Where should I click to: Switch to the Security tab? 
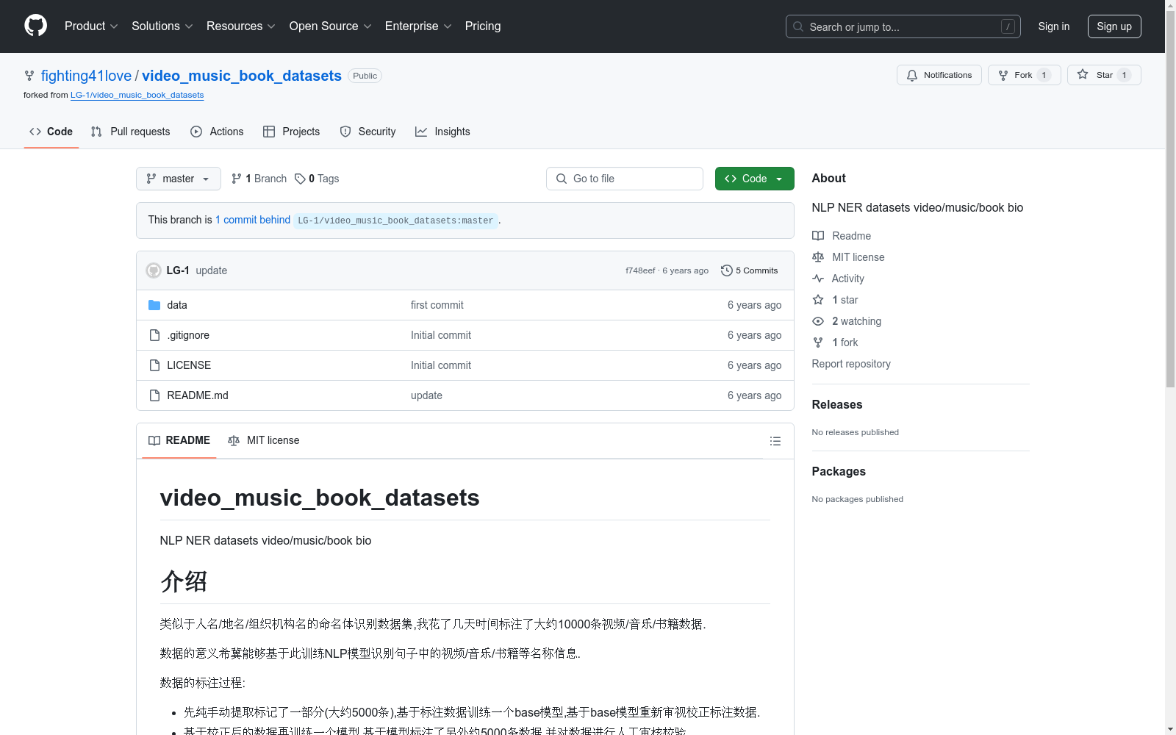(x=367, y=132)
